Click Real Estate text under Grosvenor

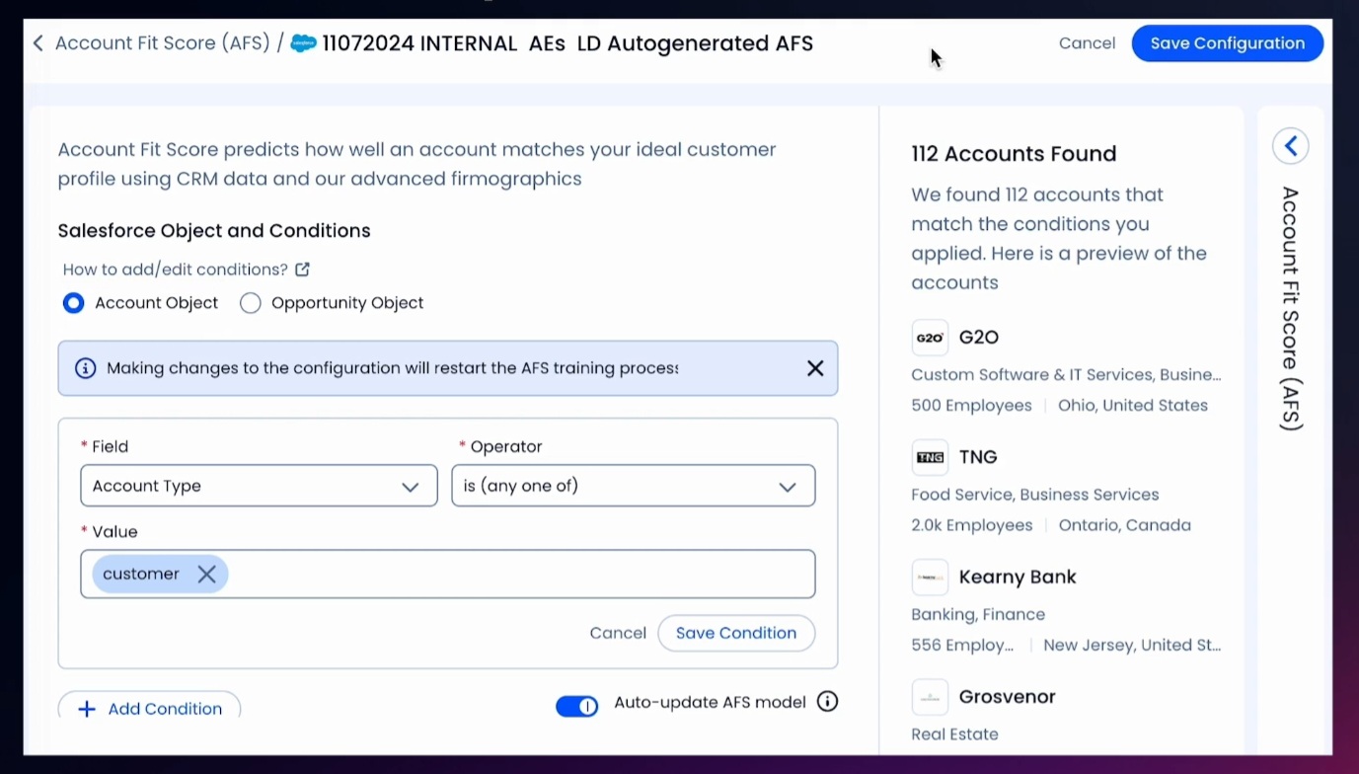pos(954,735)
